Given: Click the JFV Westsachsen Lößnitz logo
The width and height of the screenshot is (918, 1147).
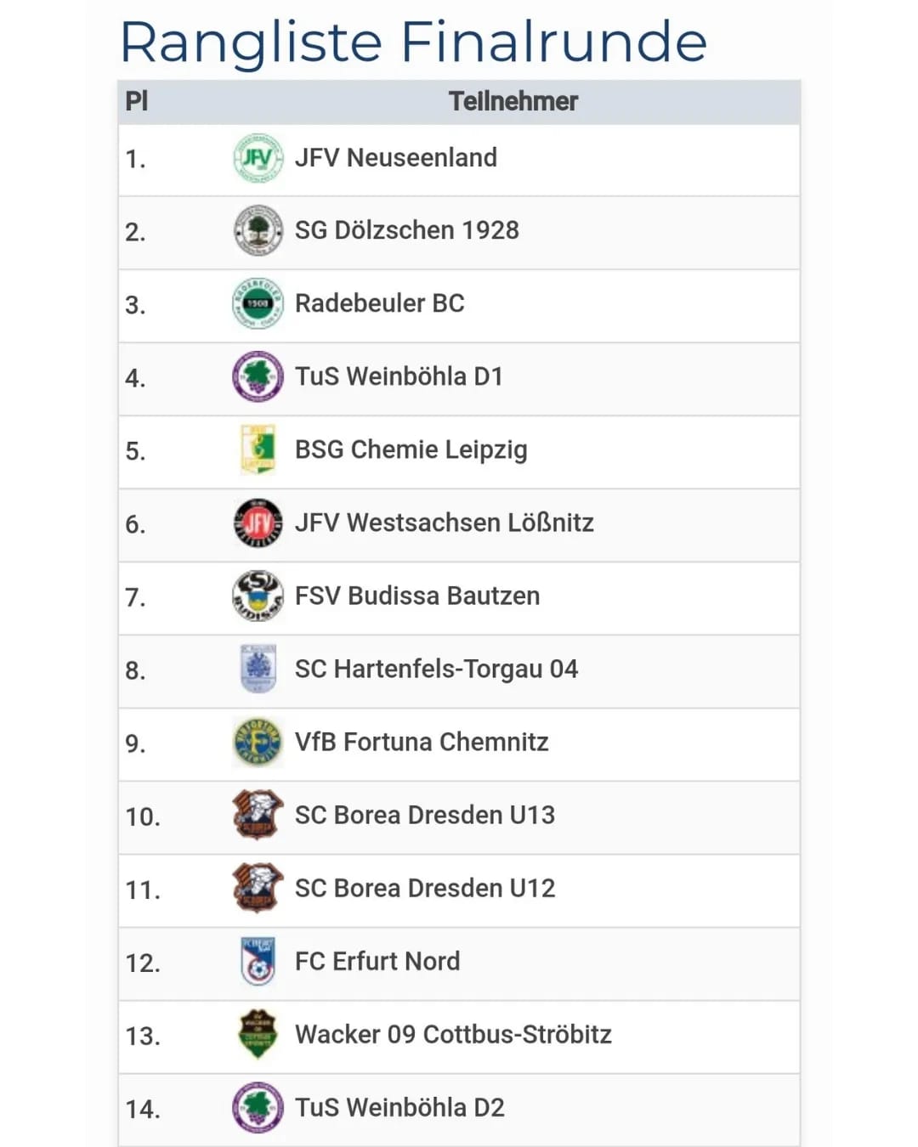Looking at the screenshot, I should tap(258, 523).
